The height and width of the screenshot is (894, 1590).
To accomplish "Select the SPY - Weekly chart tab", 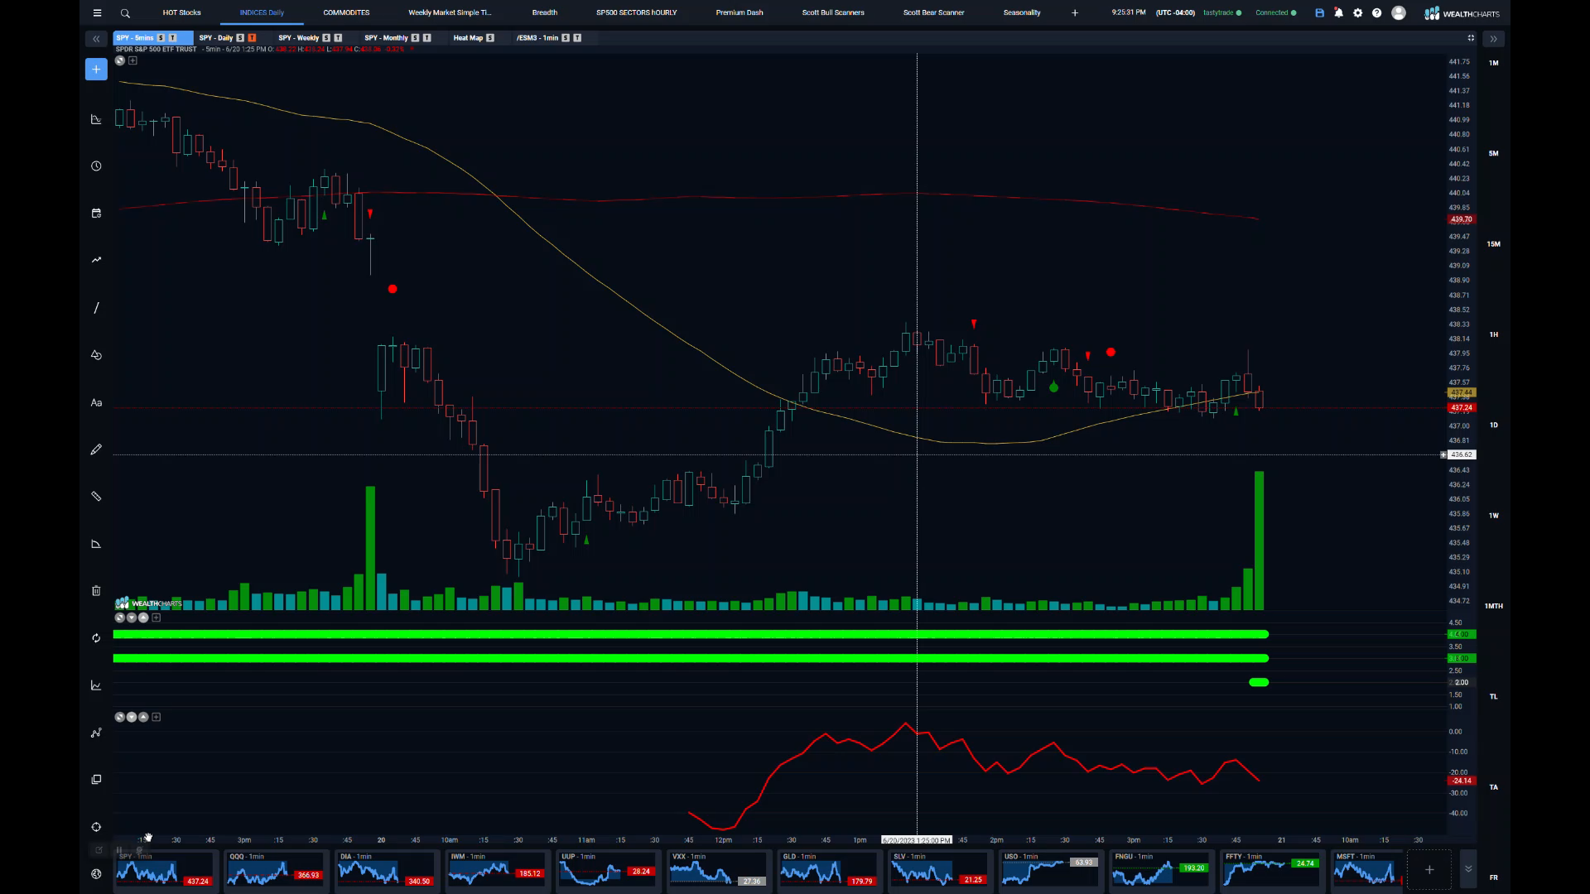I will tap(298, 38).
